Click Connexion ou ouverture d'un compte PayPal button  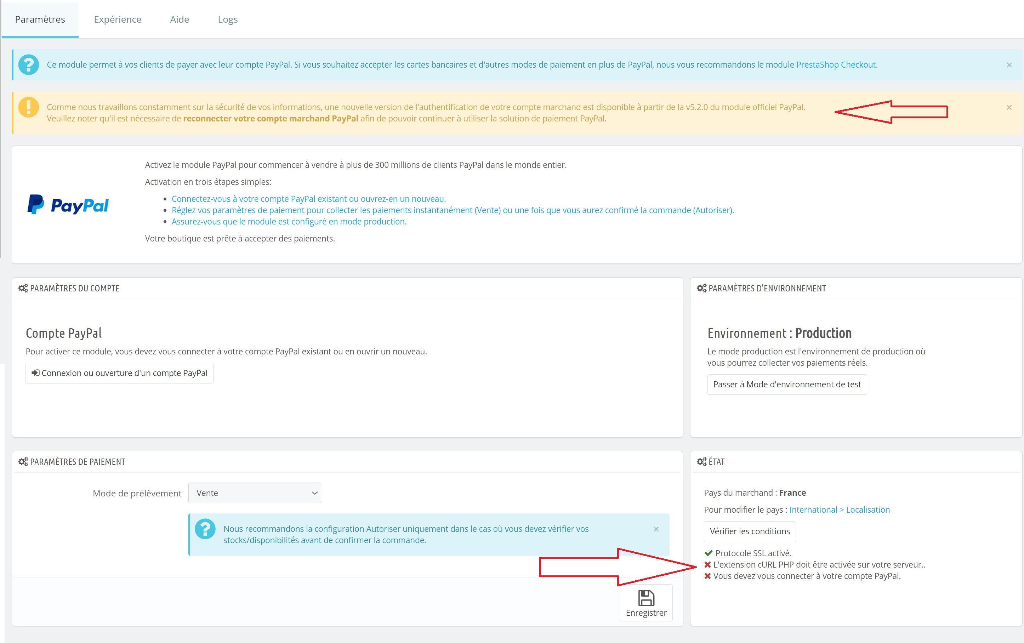(119, 373)
